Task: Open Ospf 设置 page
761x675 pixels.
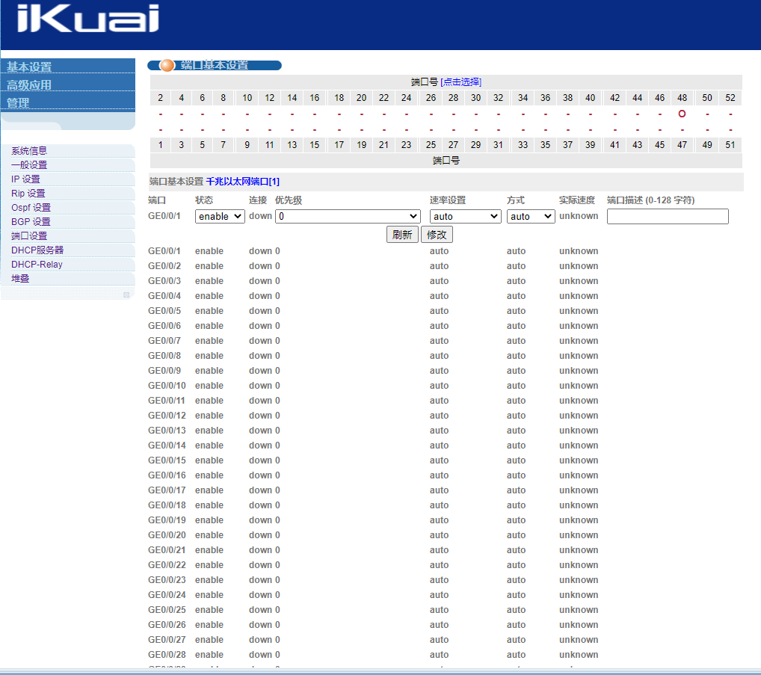Action: (x=31, y=207)
